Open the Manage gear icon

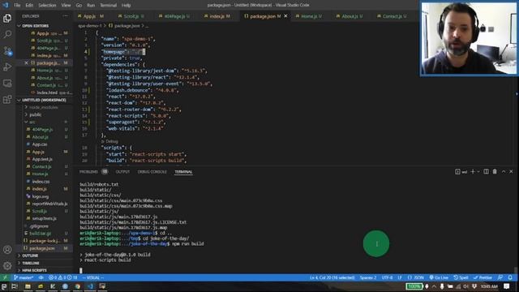(x=7, y=265)
